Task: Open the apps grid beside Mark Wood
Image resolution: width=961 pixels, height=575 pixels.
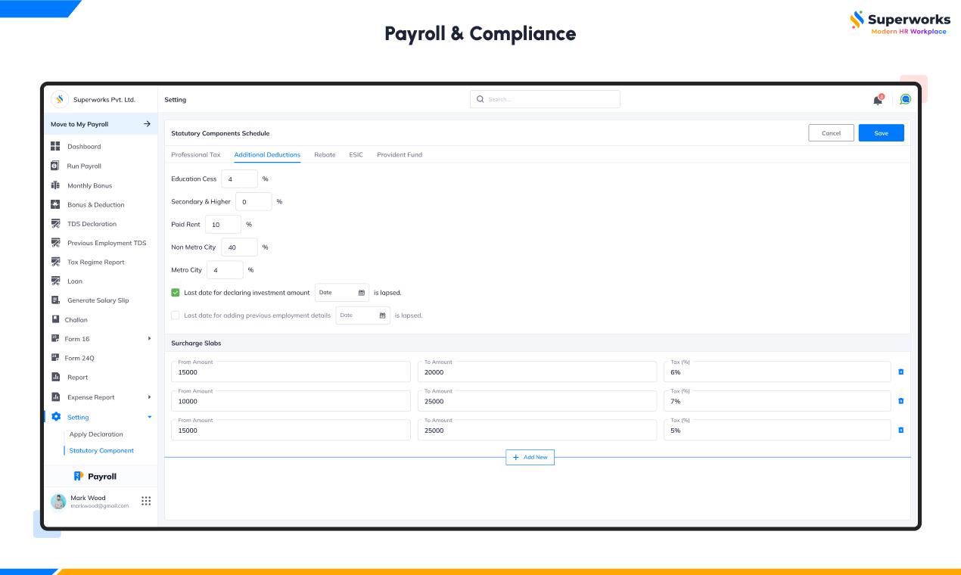Action: tap(146, 501)
